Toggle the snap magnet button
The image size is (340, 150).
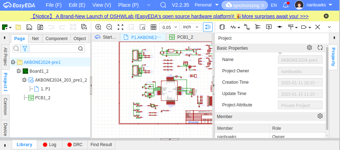(x=208, y=27)
